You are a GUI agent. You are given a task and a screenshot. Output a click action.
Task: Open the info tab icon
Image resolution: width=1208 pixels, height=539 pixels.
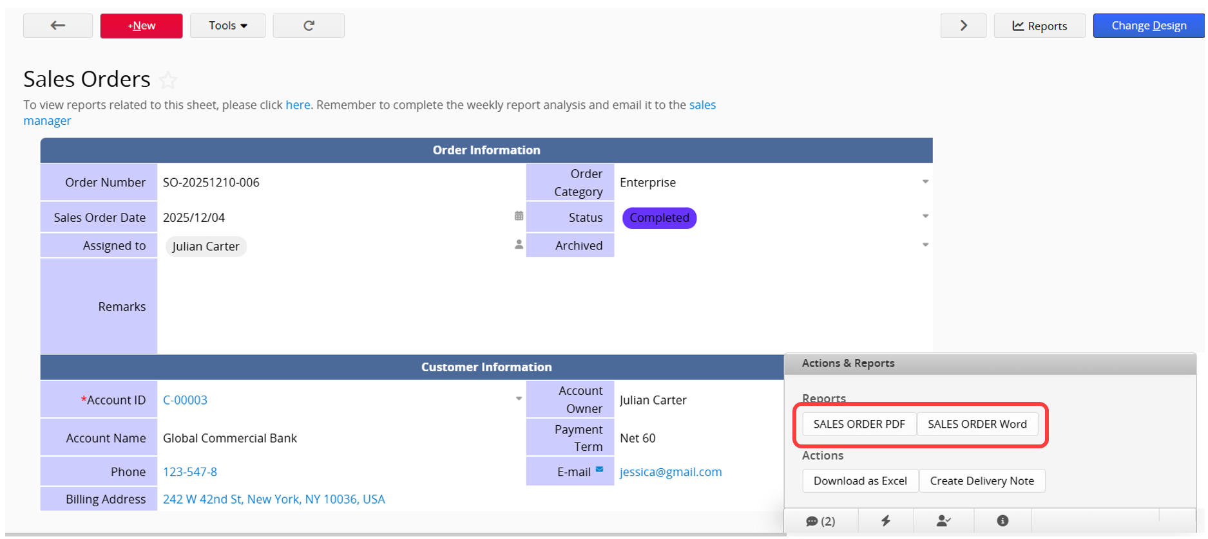(1002, 521)
